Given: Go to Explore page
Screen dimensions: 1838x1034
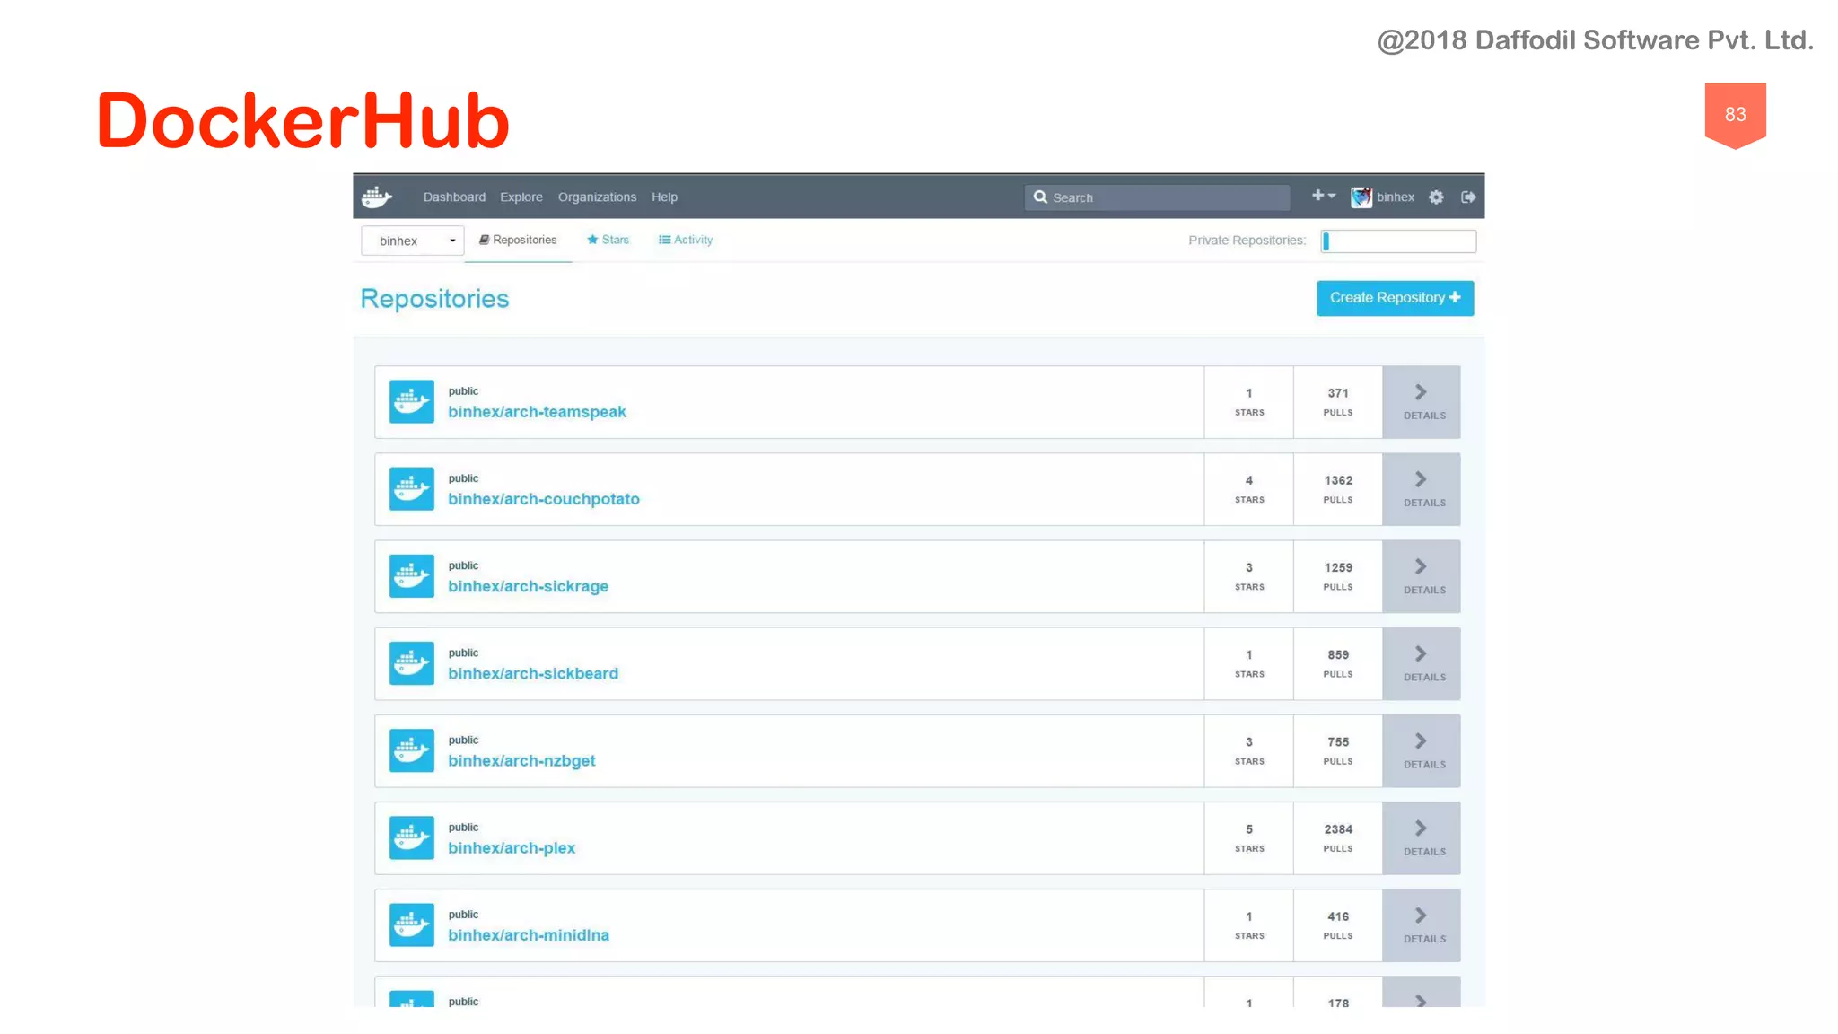Looking at the screenshot, I should pyautogui.click(x=521, y=197).
